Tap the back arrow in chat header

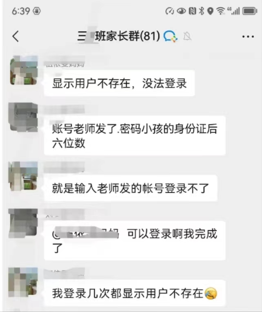16,36
